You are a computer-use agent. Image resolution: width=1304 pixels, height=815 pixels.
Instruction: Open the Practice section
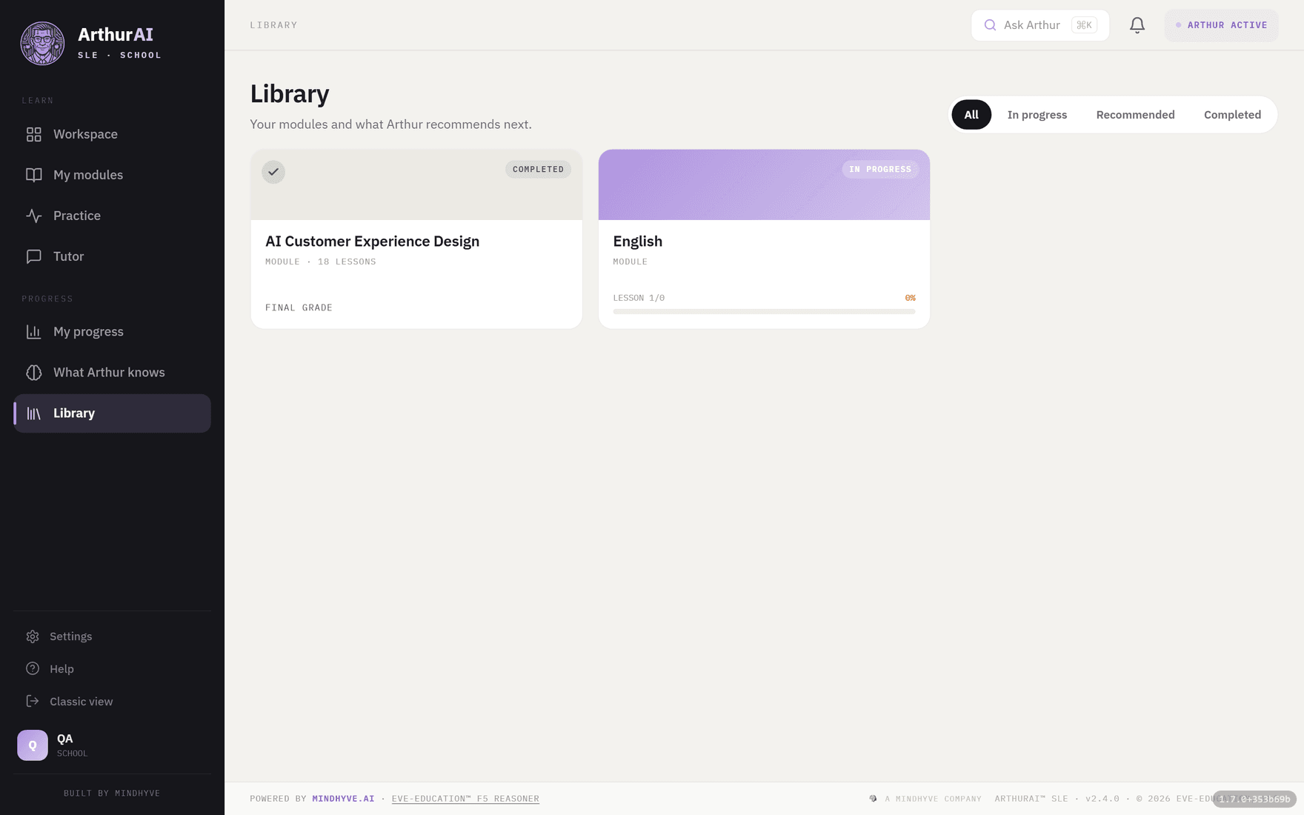pyautogui.click(x=113, y=216)
